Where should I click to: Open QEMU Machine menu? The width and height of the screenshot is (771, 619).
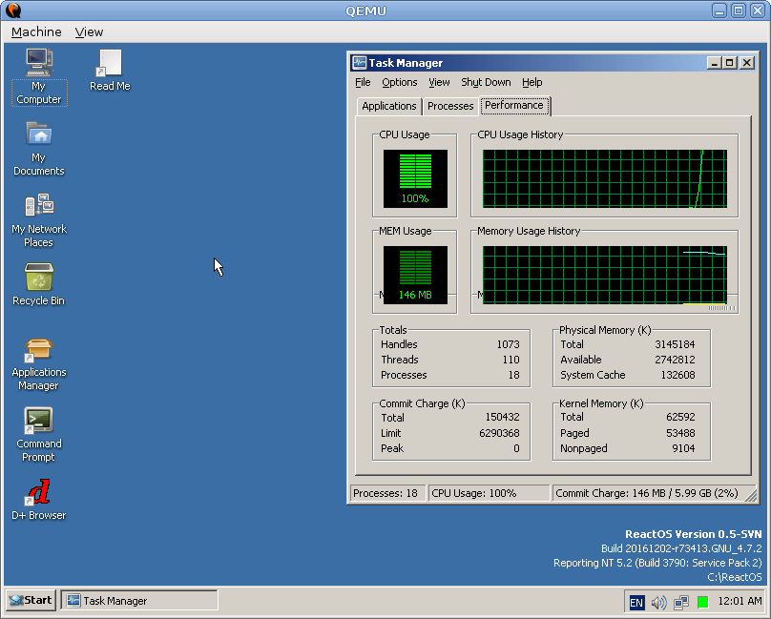pyautogui.click(x=36, y=32)
